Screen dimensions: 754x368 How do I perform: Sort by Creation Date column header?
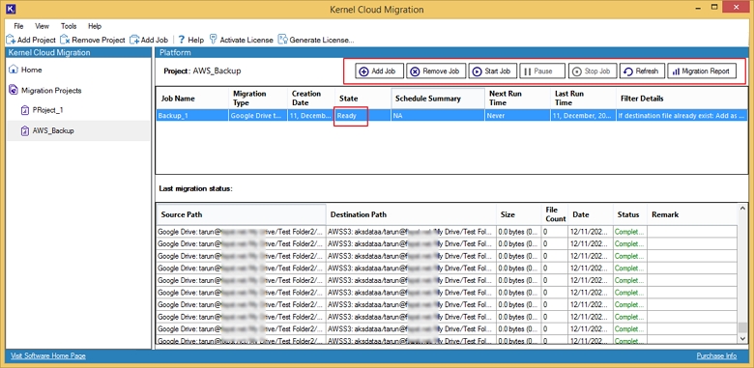coord(310,99)
